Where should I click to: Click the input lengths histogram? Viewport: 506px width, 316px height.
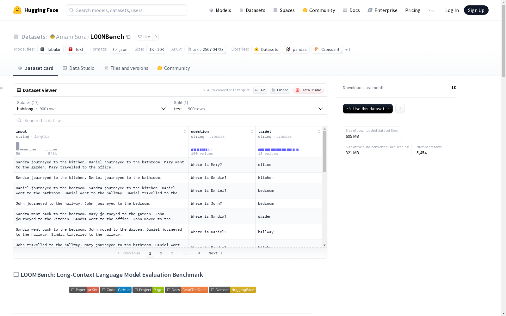point(36,146)
